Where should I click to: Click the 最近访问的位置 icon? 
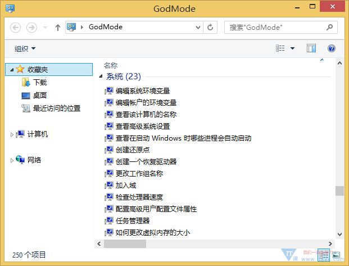26,109
